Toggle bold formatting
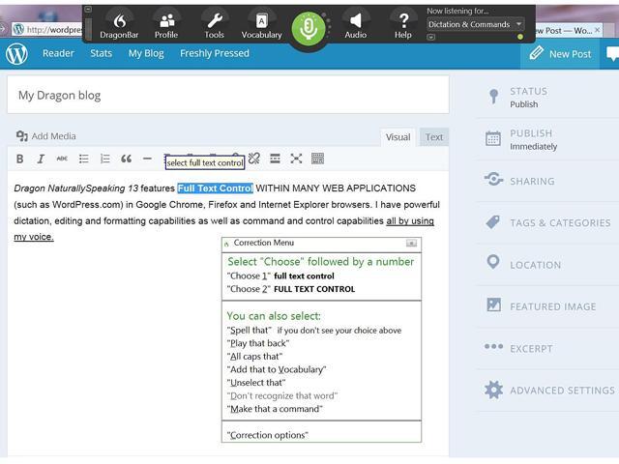 [19, 159]
